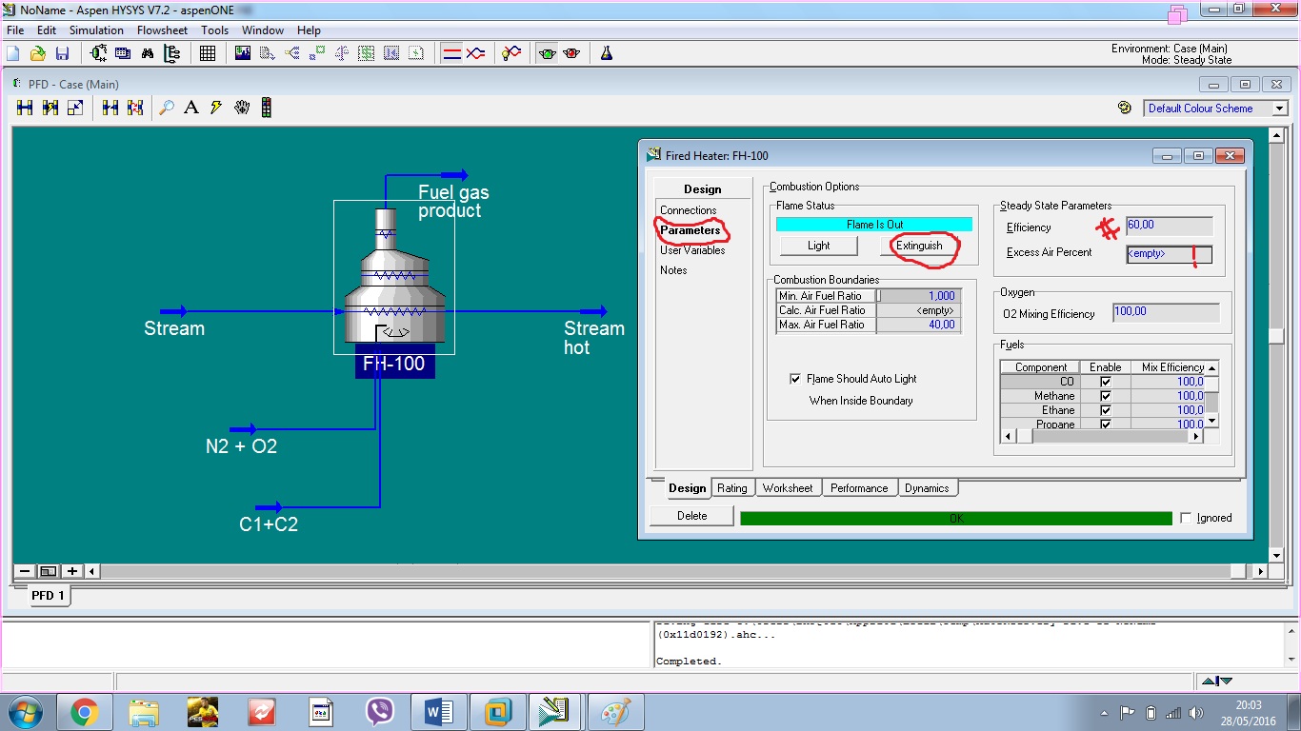The image size is (1301, 731).
Task: Open the Flowsheet menu
Action: [x=162, y=30]
